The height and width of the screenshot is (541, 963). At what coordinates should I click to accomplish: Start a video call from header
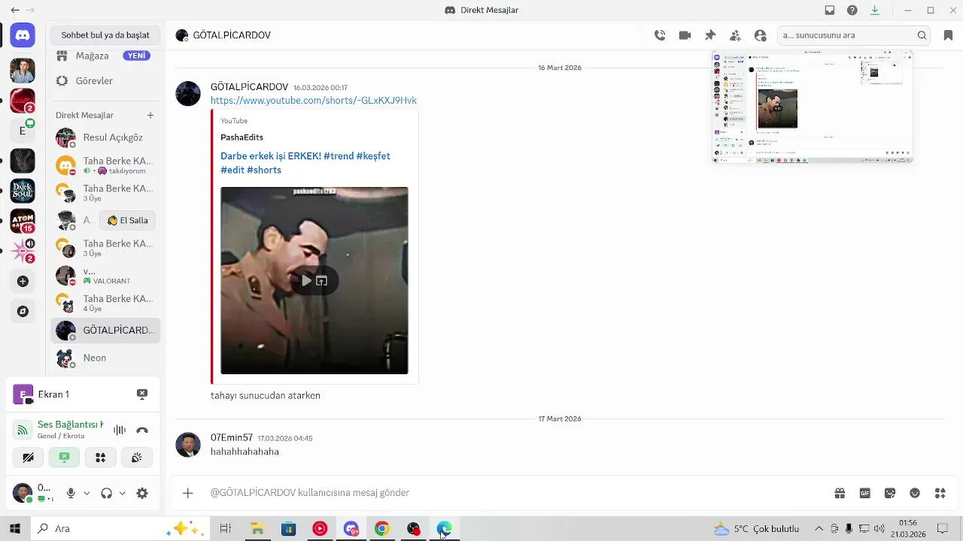point(685,35)
